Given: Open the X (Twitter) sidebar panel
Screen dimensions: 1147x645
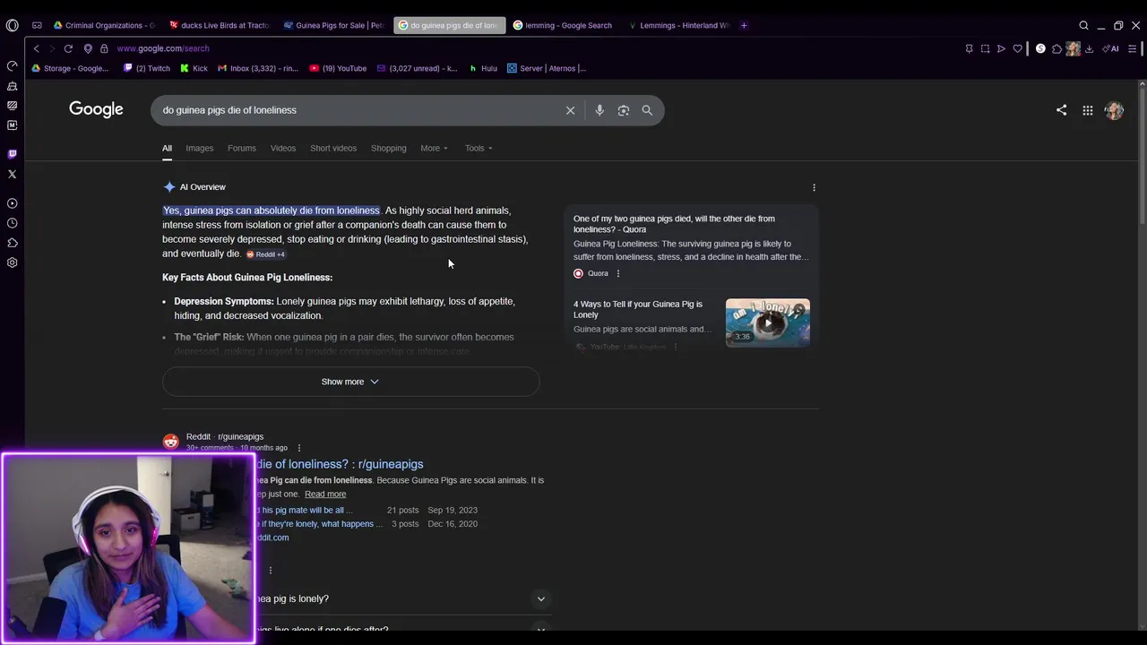Looking at the screenshot, I should click(12, 174).
